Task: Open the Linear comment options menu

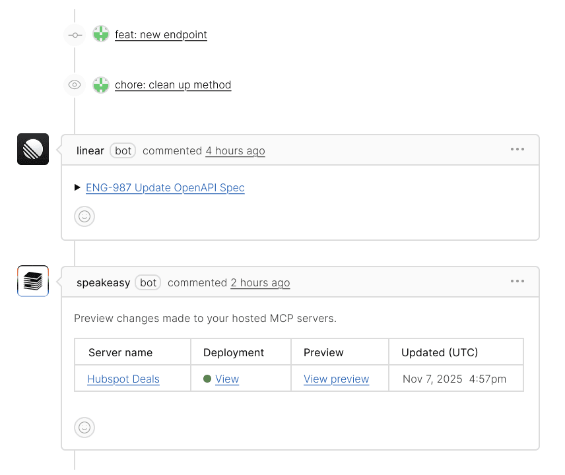Action: click(x=517, y=149)
